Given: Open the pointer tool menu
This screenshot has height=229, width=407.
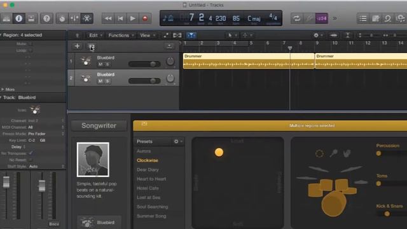Looking at the screenshot, I should coord(232,35).
